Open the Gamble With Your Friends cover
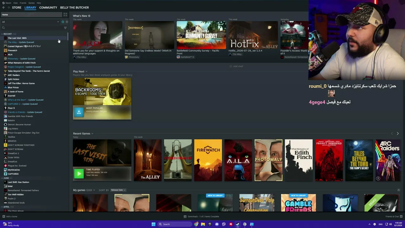The width and height of the screenshot is (405, 228). click(298, 203)
